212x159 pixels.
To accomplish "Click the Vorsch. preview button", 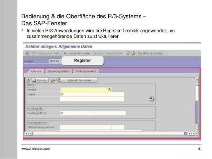I will pyautogui.click(x=40, y=80).
